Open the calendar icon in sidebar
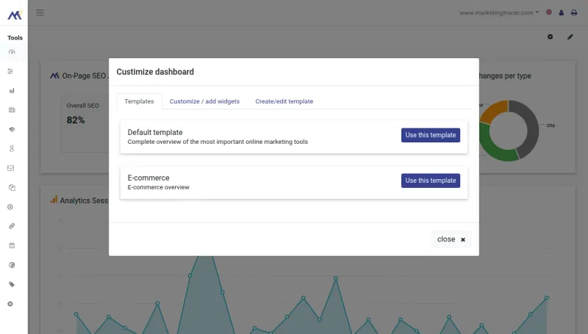 (x=12, y=246)
